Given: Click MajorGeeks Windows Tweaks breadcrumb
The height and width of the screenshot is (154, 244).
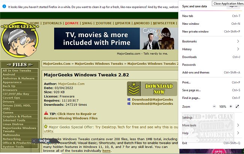Looking at the screenshot, I should (99, 64).
